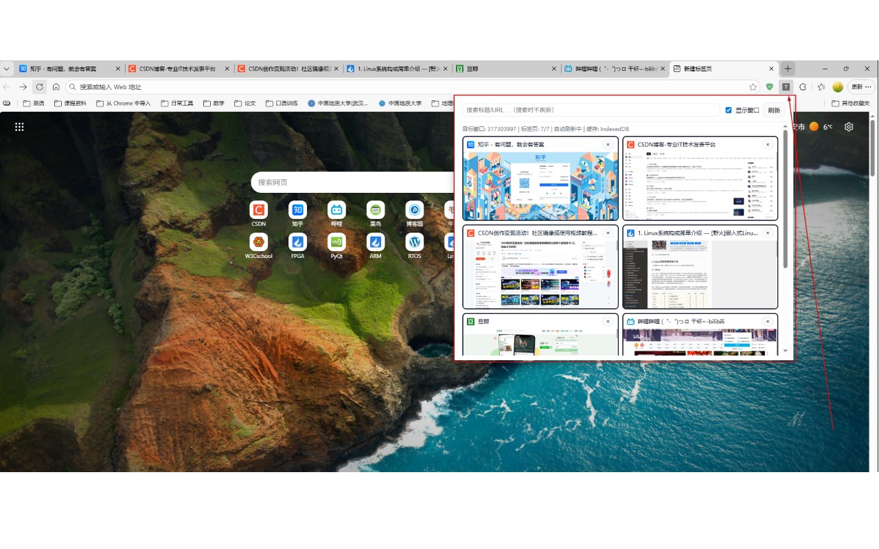Screen dimensions: 879x549
Task: Open the FPGA shortcut icon
Action: point(297,242)
